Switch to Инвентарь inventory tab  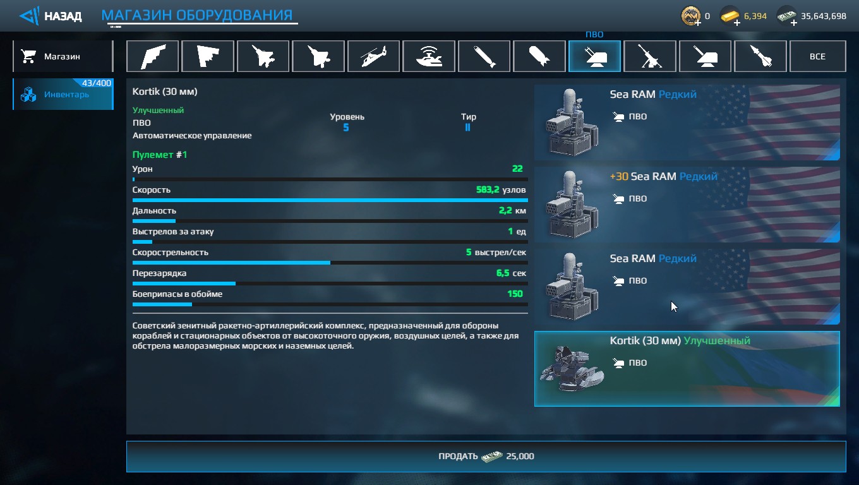(x=63, y=94)
